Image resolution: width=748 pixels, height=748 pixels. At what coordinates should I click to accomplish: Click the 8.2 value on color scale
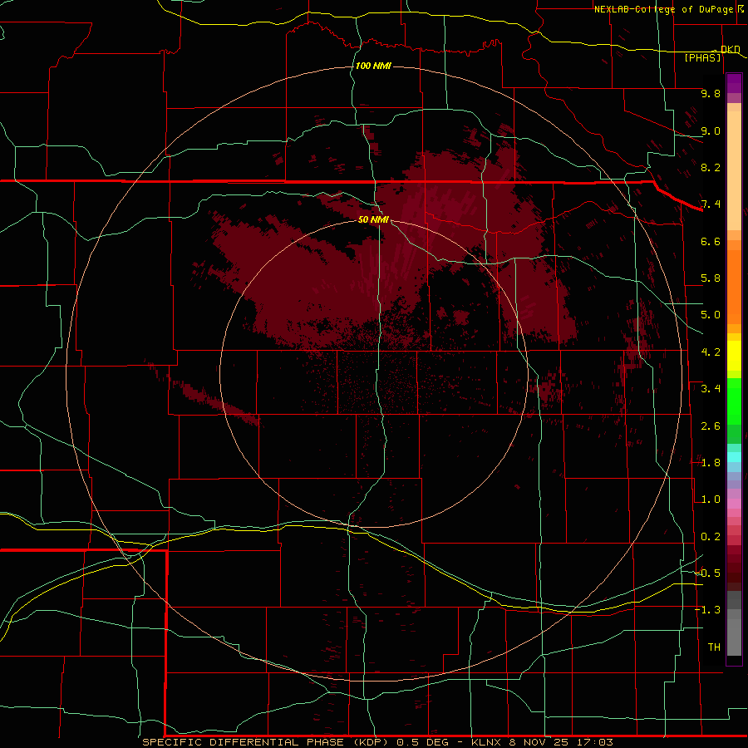pyautogui.click(x=711, y=167)
